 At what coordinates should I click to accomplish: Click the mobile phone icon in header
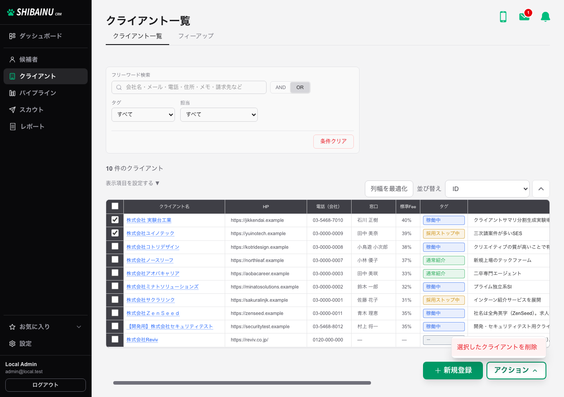pos(503,17)
